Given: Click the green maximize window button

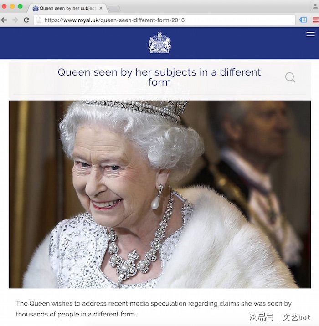Looking at the screenshot, I should [20, 6].
